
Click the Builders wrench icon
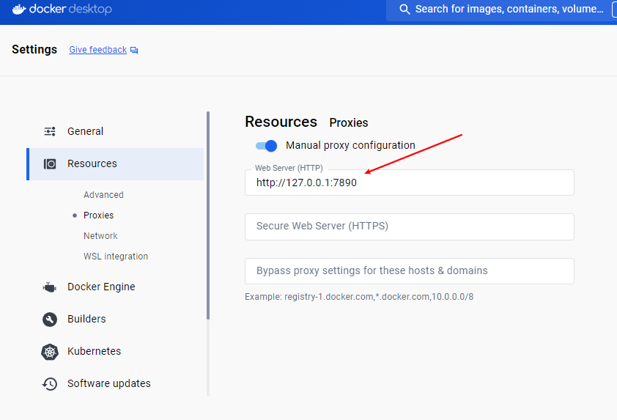tap(50, 320)
